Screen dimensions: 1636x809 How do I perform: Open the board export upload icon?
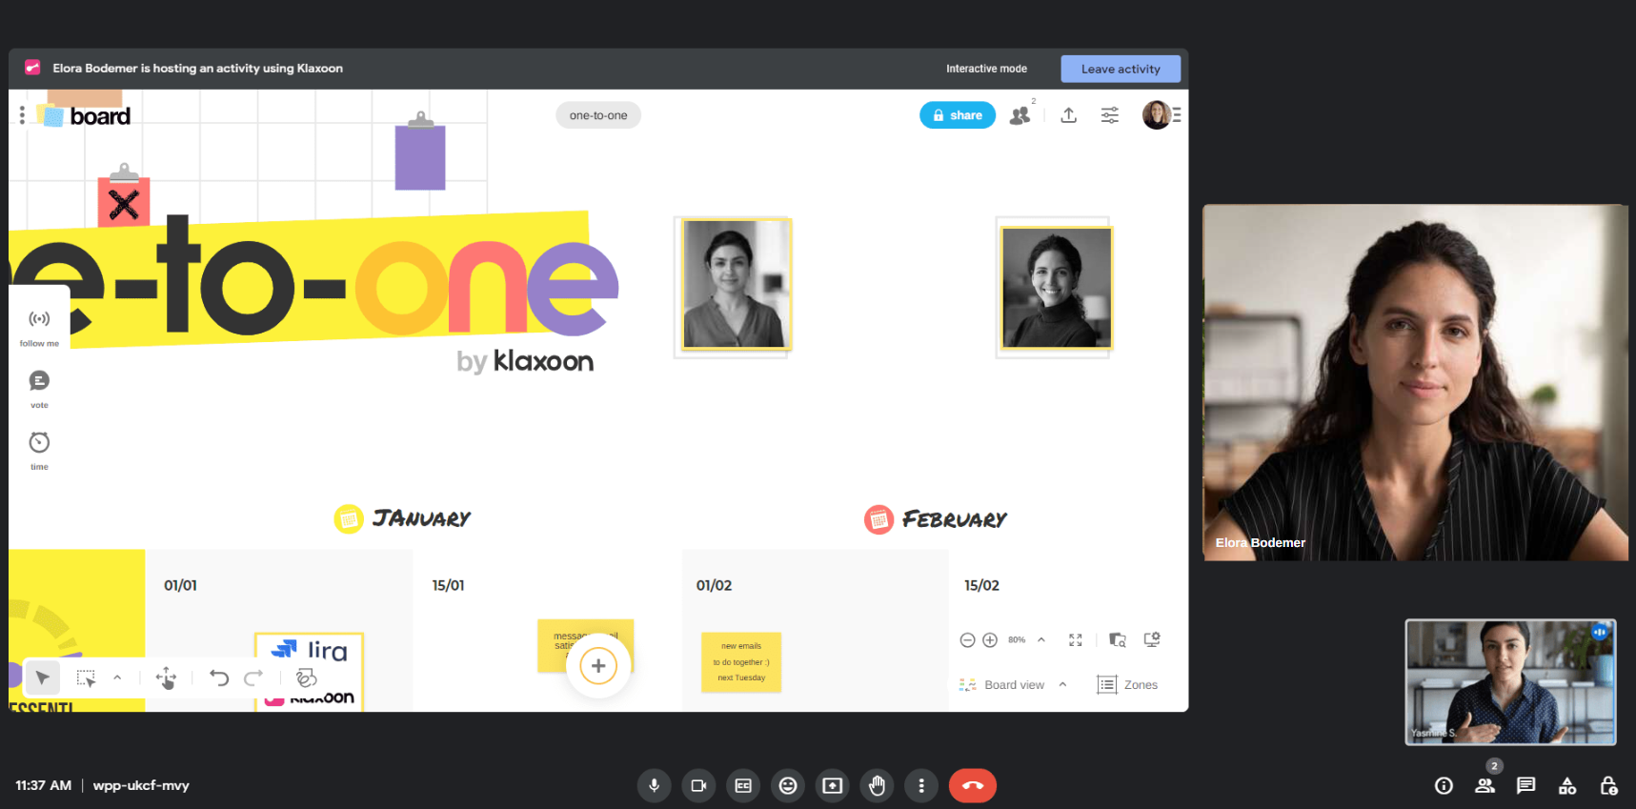[x=1069, y=115]
